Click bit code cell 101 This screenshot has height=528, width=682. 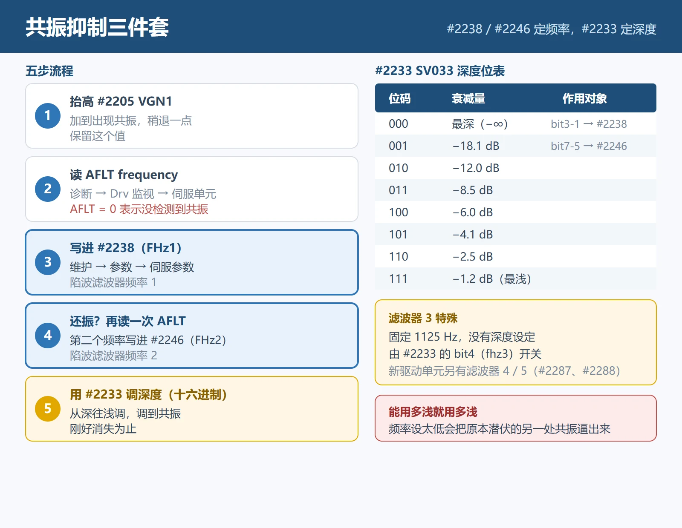tap(398, 235)
